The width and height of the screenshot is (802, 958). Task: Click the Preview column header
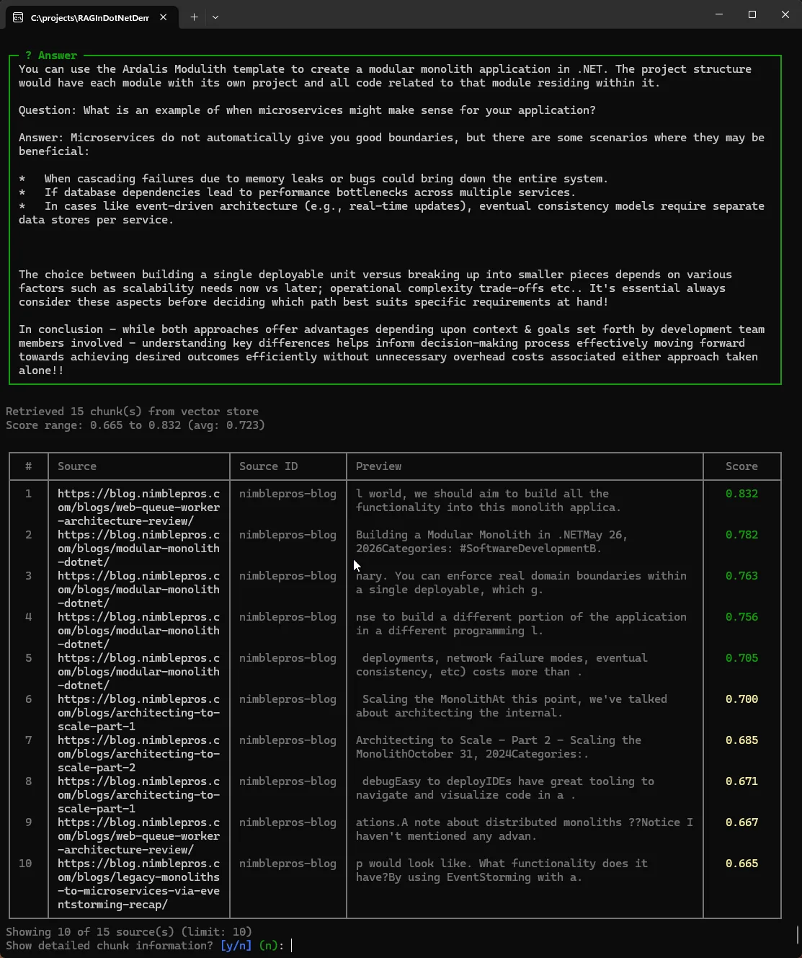pos(379,466)
